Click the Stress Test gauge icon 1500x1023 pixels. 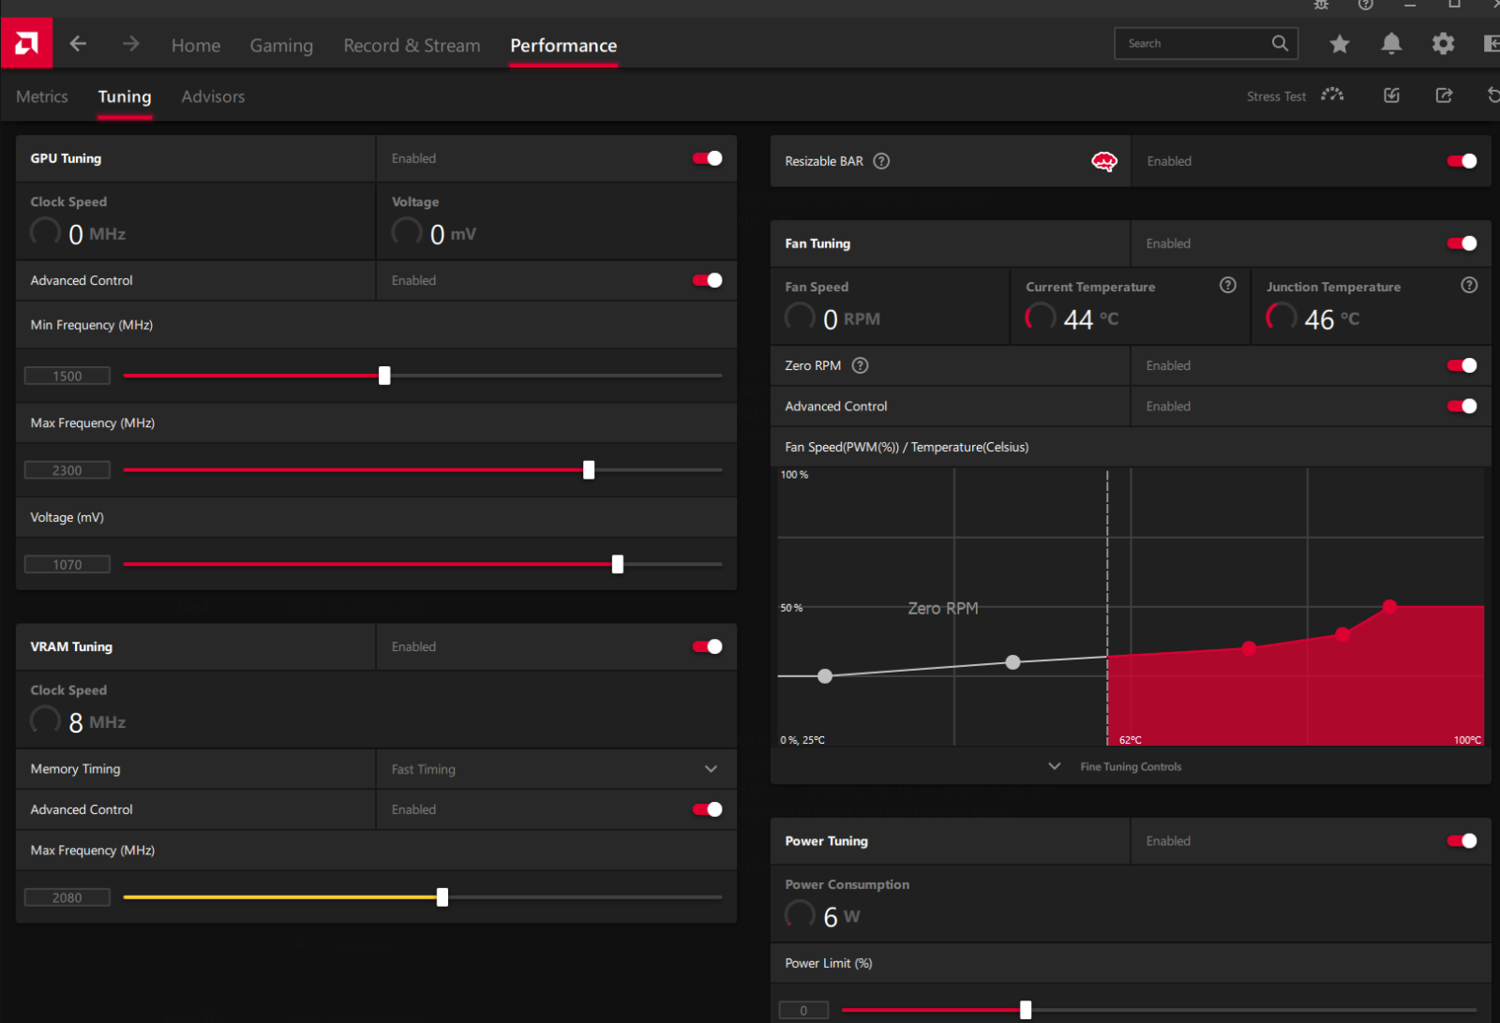pos(1332,95)
